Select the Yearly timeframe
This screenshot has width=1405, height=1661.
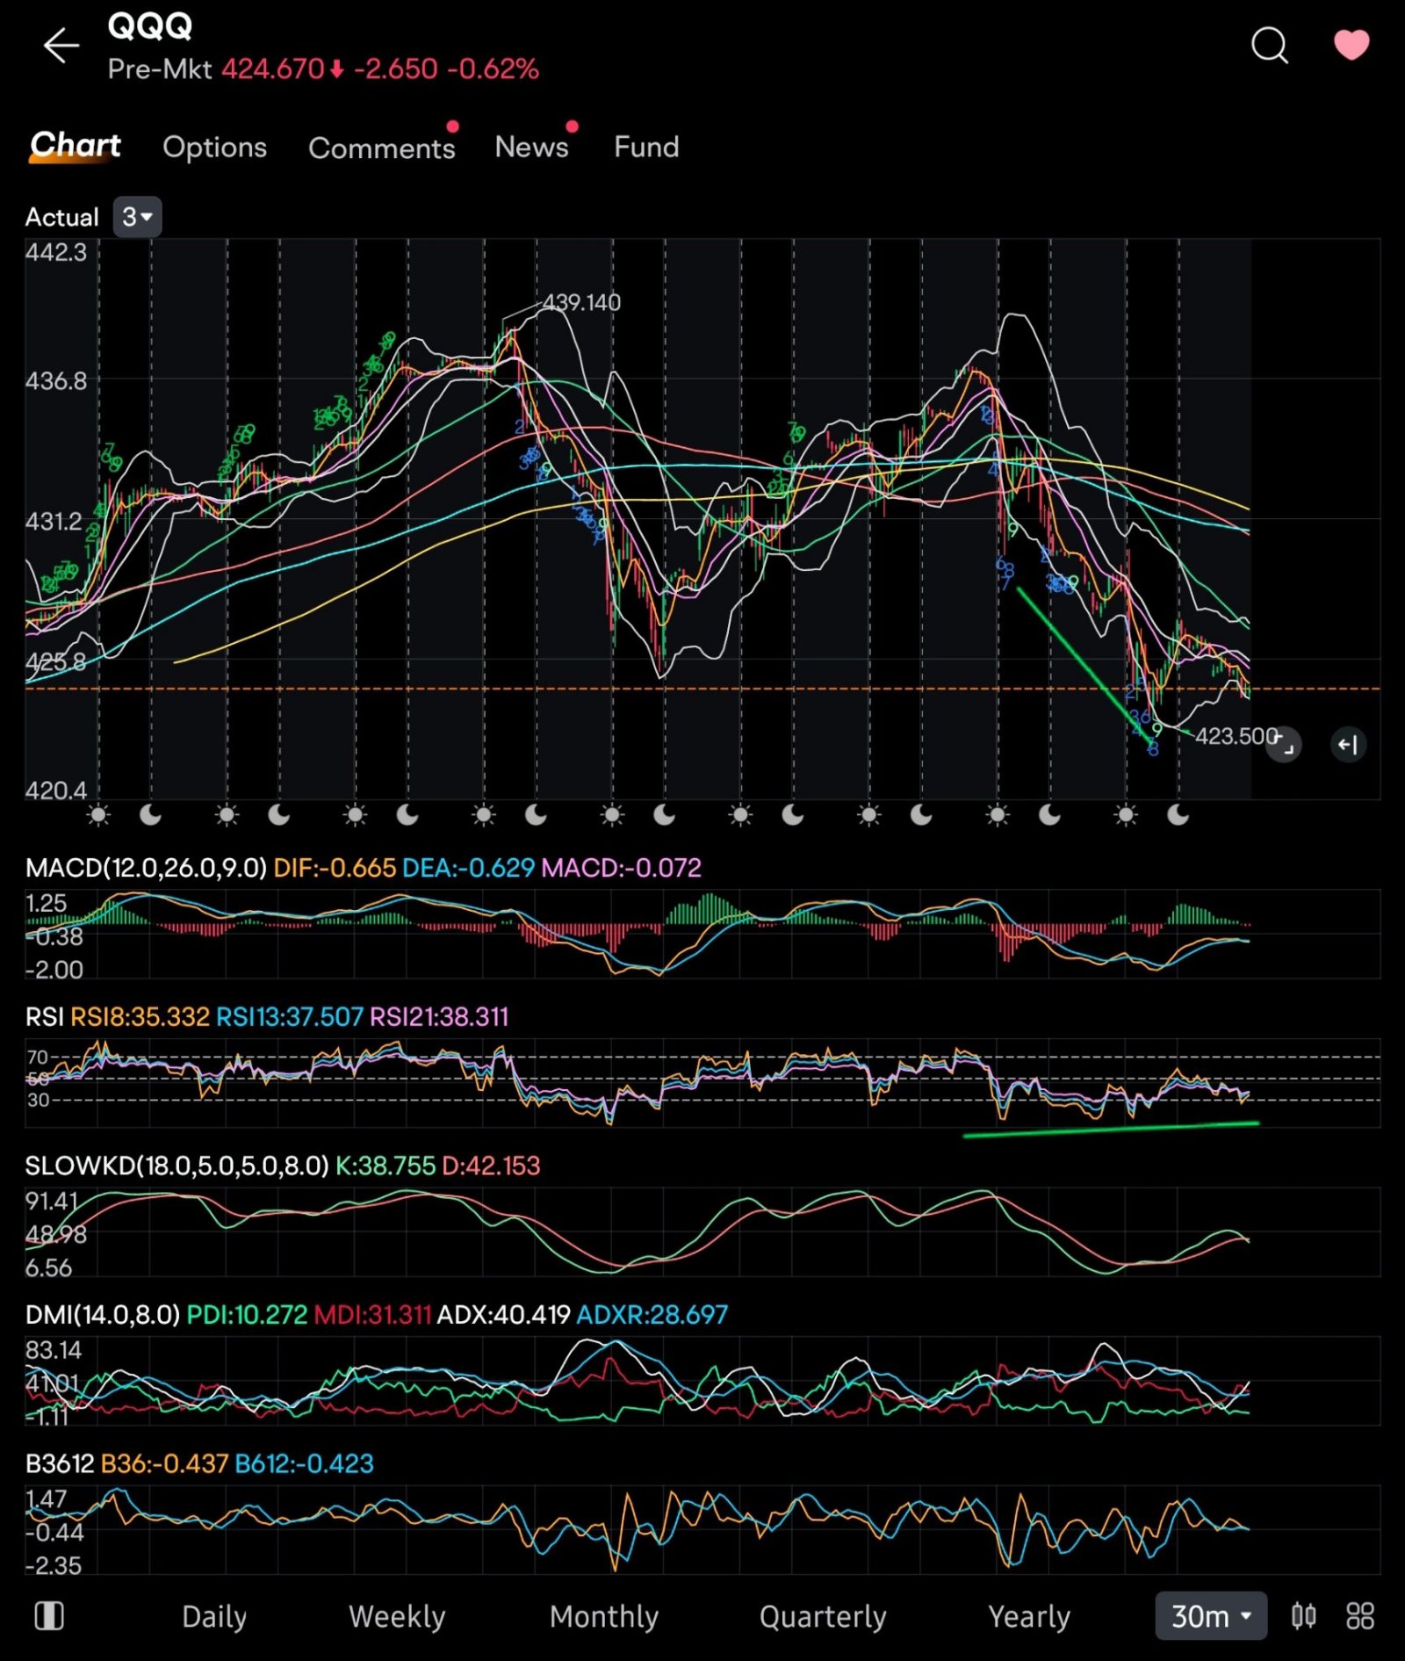tap(1029, 1616)
